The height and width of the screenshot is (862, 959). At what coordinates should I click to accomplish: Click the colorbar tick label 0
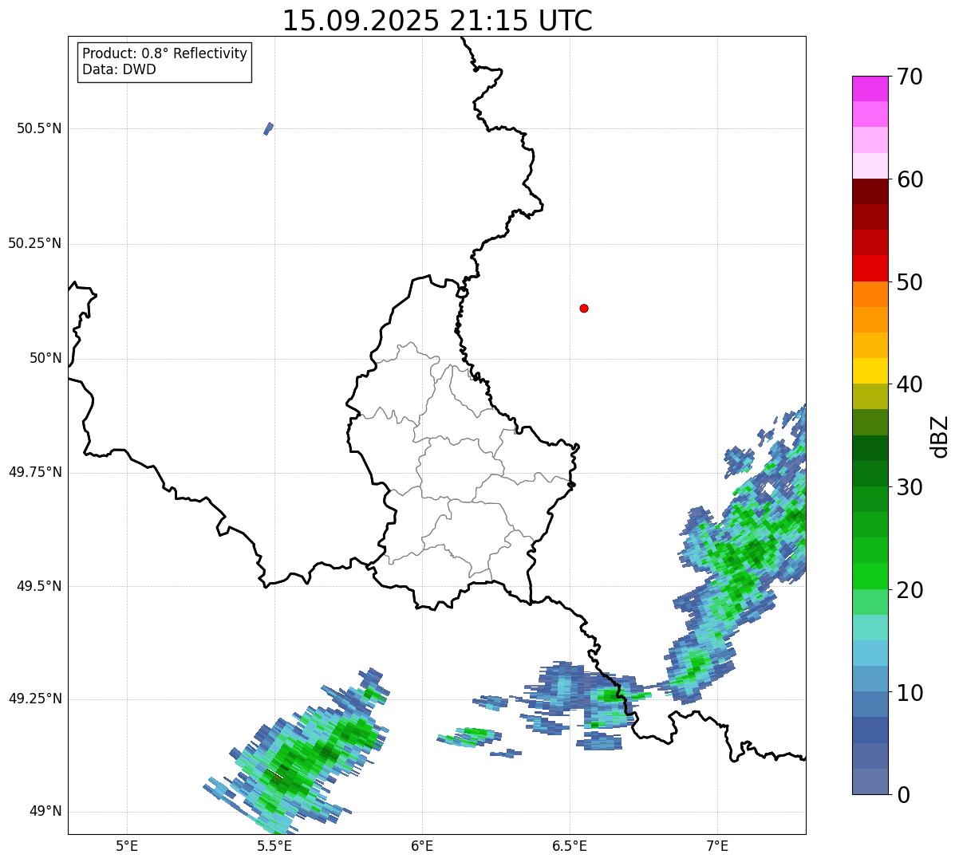pos(903,795)
